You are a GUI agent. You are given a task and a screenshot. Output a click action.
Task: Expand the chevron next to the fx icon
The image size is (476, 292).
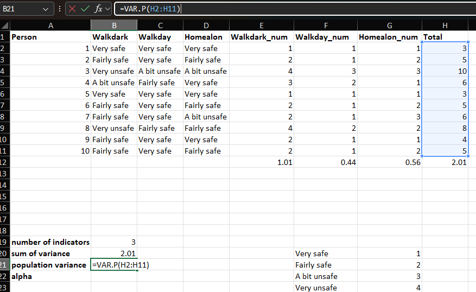pyautogui.click(x=108, y=9)
